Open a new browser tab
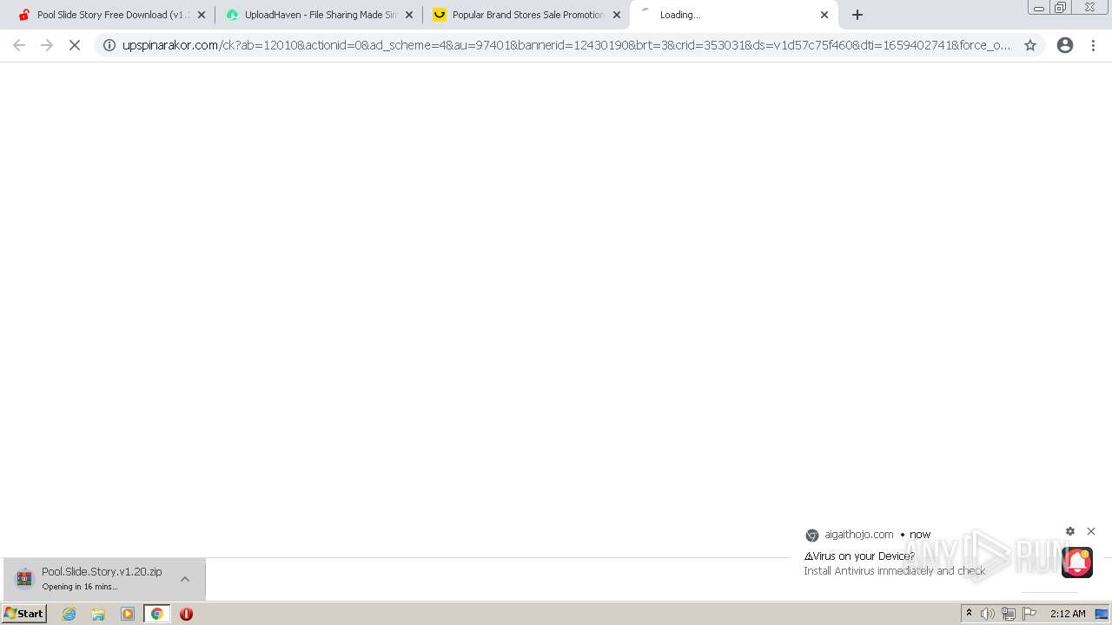The image size is (1112, 625). click(x=857, y=15)
